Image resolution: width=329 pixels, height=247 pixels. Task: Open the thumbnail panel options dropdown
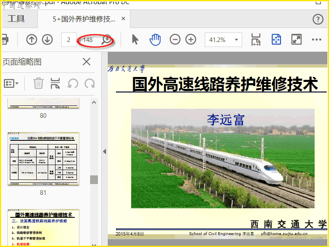coord(11,84)
